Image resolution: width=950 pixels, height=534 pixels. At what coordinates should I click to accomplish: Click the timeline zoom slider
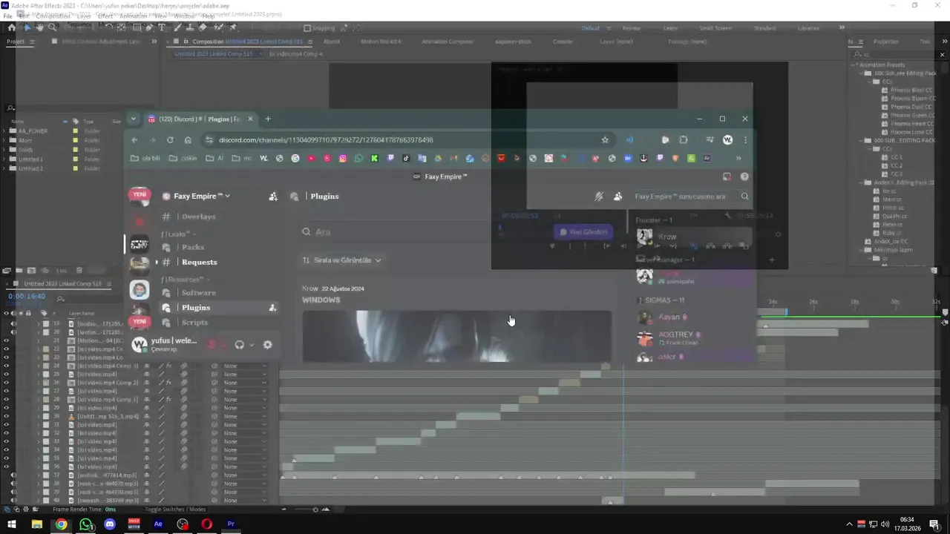(315, 510)
